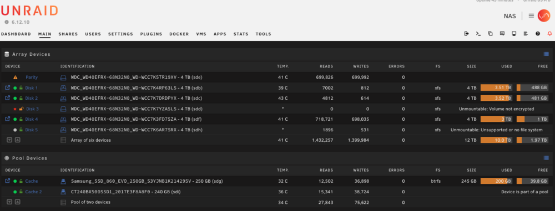
Task: Open the file manager overlapping-squares icon
Action: (x=490, y=34)
